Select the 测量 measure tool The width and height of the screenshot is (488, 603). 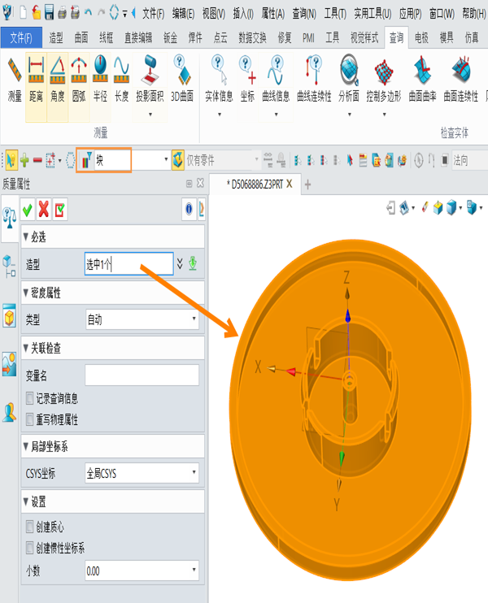tap(15, 80)
